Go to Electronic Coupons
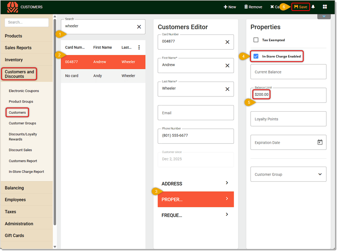The width and height of the screenshot is (338, 252). click(24, 91)
